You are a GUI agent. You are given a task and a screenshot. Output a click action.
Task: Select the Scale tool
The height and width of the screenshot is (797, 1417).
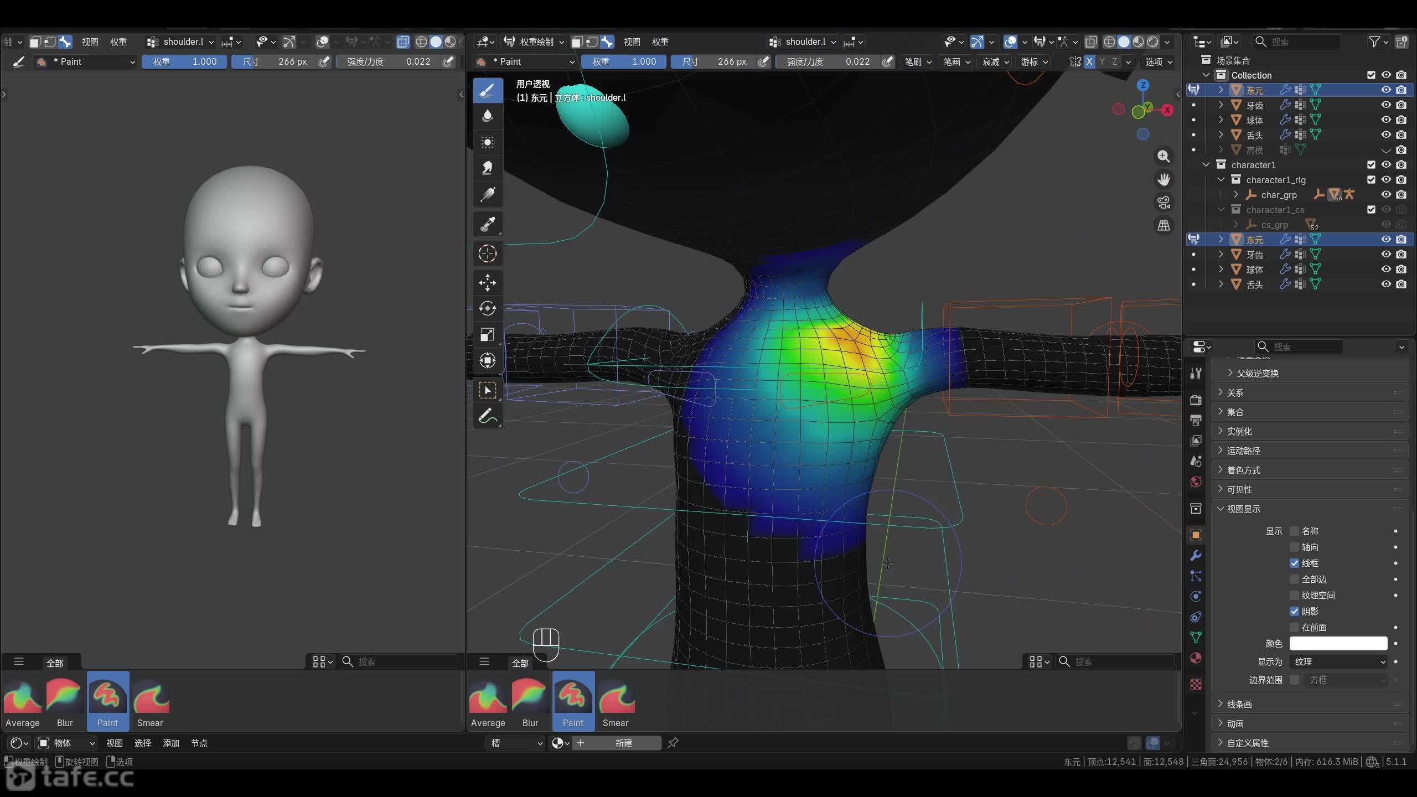[488, 334]
